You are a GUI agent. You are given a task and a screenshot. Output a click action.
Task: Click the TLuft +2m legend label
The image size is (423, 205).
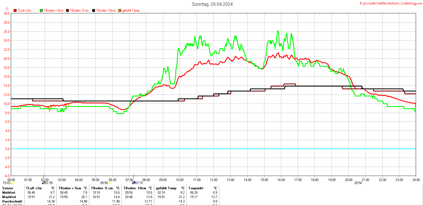click(24, 10)
